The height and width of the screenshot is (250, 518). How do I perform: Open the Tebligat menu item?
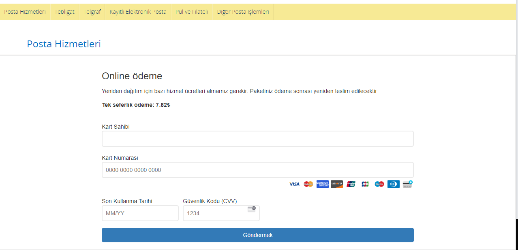point(64,12)
